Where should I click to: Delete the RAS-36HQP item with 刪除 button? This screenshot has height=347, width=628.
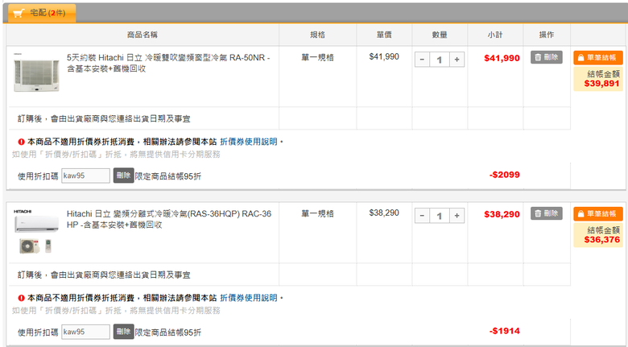coord(547,213)
